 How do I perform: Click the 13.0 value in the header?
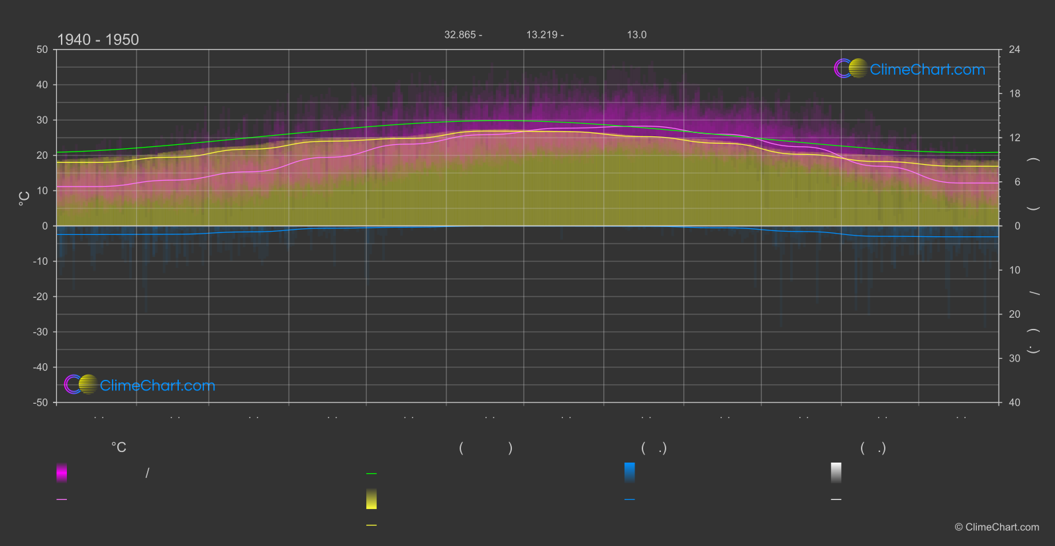[636, 35]
